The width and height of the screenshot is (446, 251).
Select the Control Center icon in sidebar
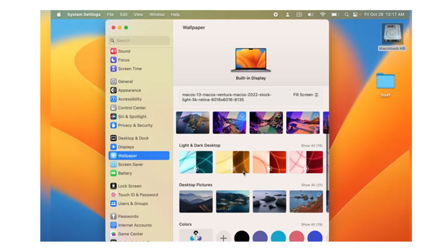coord(113,108)
